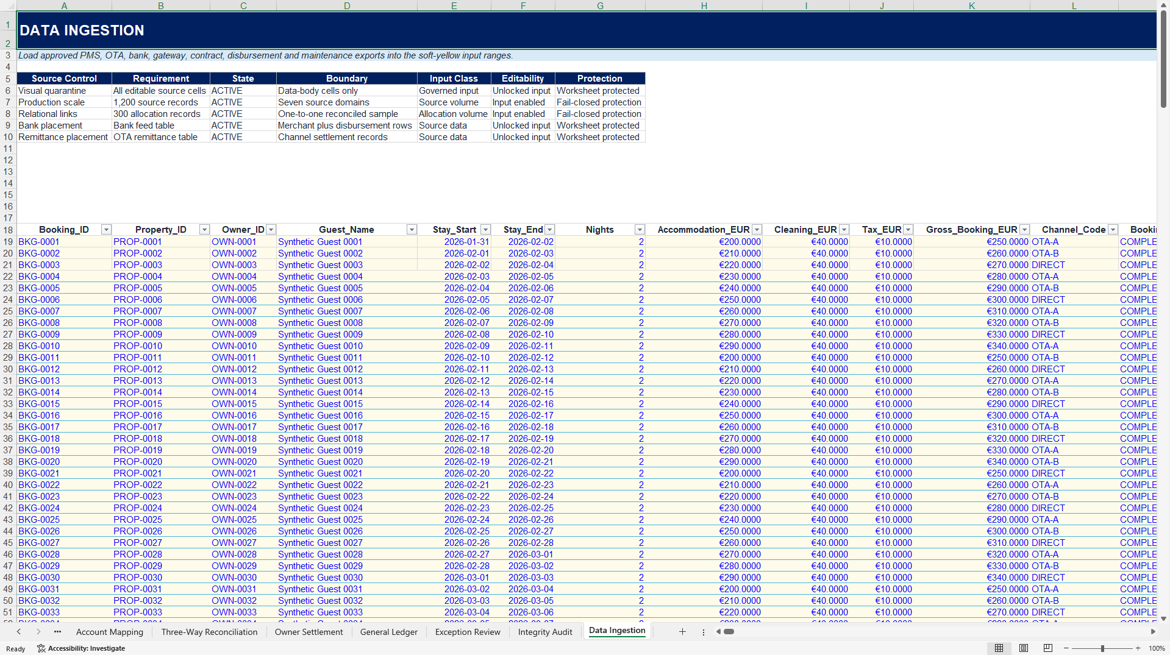The width and height of the screenshot is (1170, 655).
Task: Open the Stay_End filter dropdown
Action: coord(549,230)
